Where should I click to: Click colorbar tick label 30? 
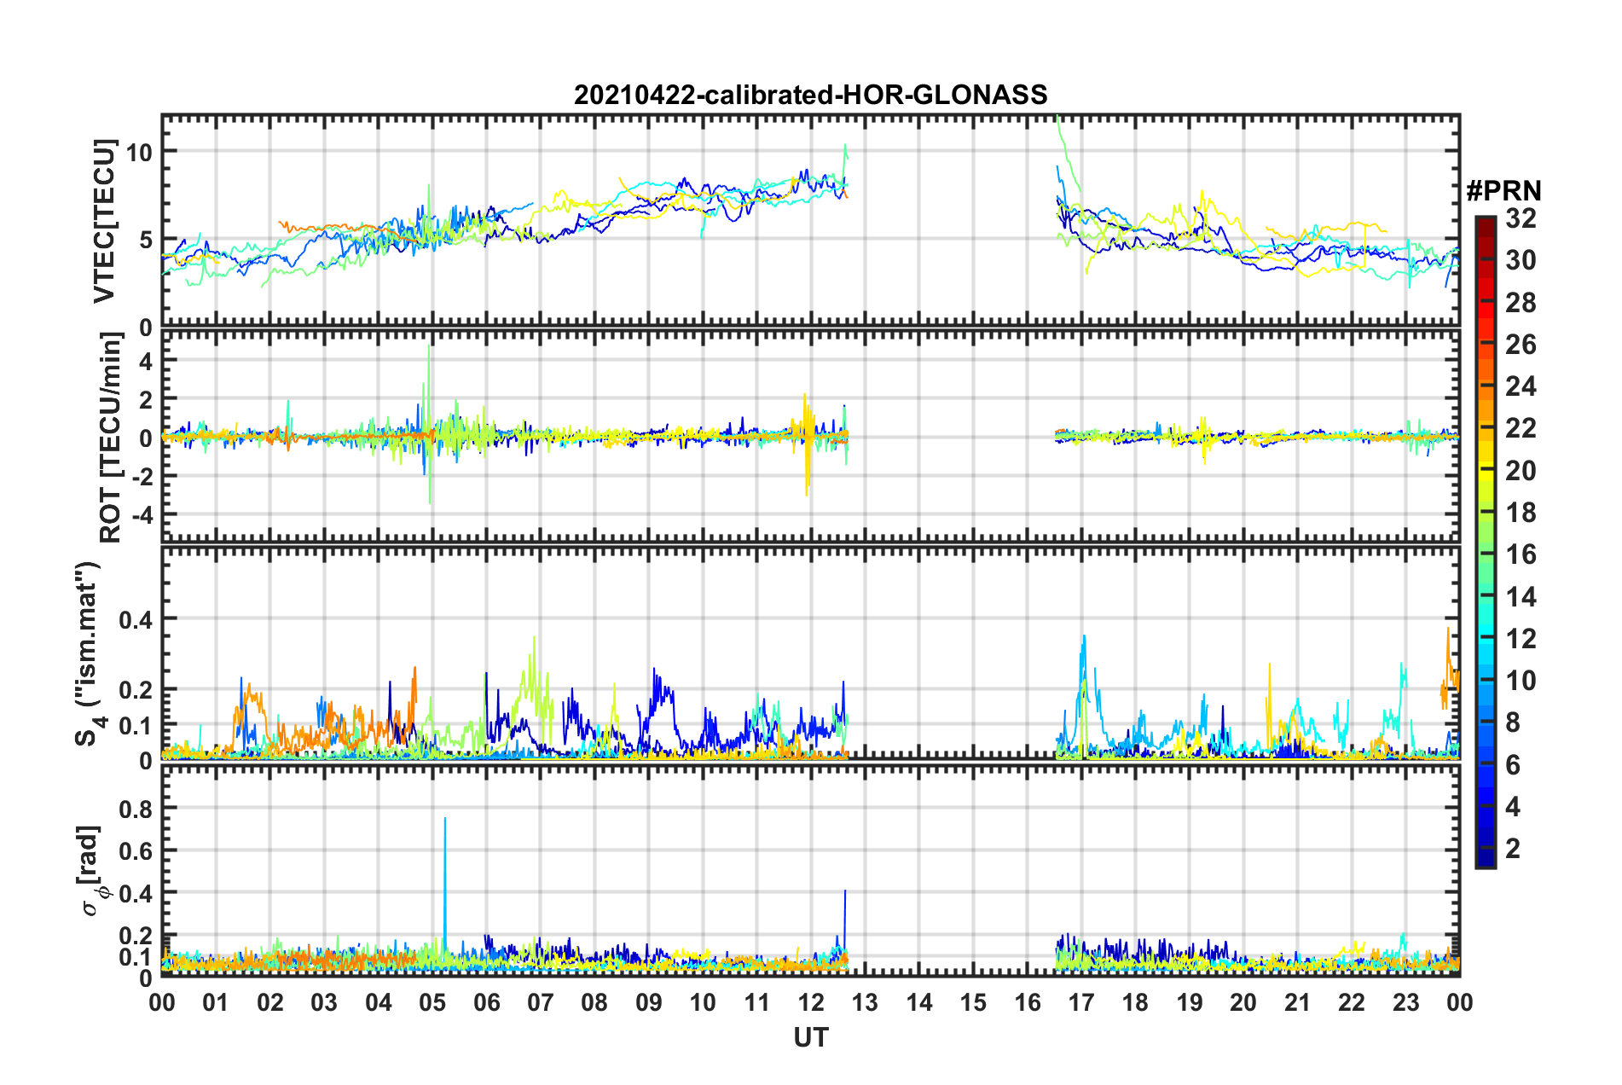coord(1521,260)
